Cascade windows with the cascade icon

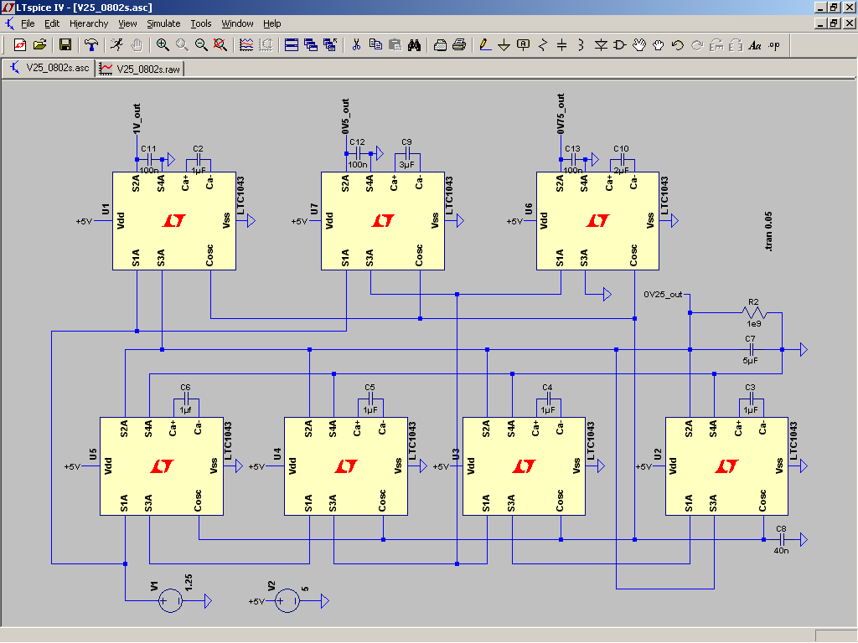311,45
